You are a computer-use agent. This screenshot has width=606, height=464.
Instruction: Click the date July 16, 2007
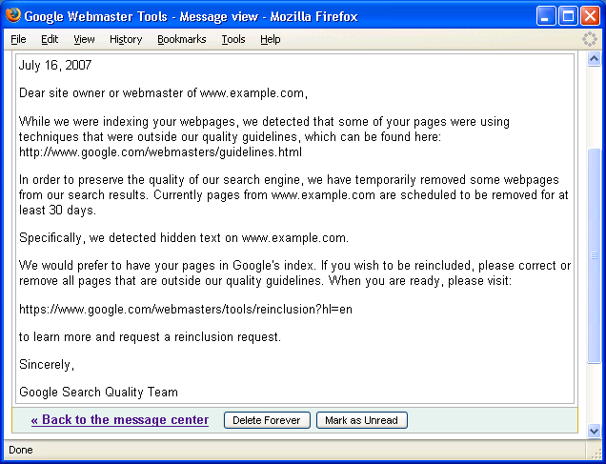click(x=55, y=65)
